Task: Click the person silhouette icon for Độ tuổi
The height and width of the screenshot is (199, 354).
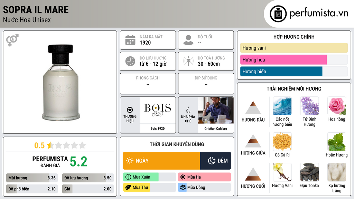Action: coord(188,40)
